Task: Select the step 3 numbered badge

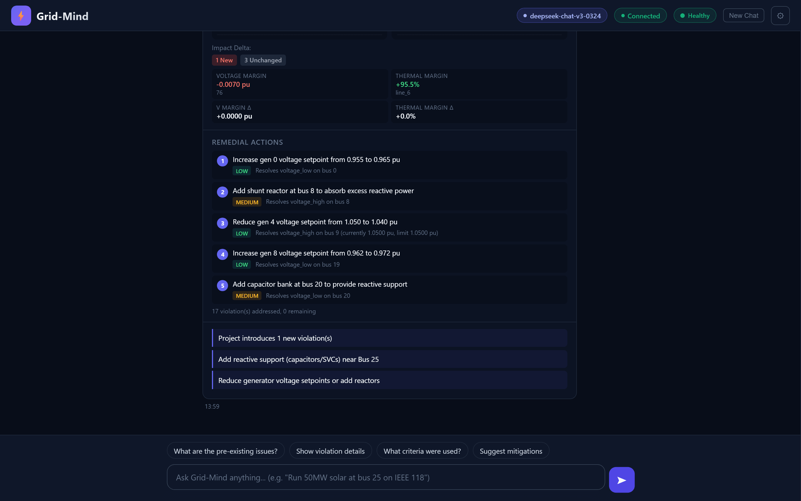Action: pos(222,223)
